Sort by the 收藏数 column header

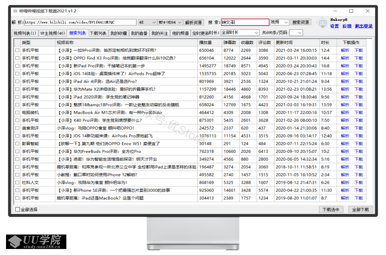248,42
